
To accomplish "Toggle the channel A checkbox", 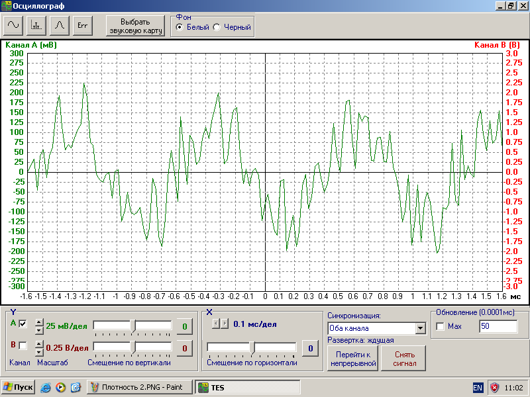I will click(x=23, y=324).
